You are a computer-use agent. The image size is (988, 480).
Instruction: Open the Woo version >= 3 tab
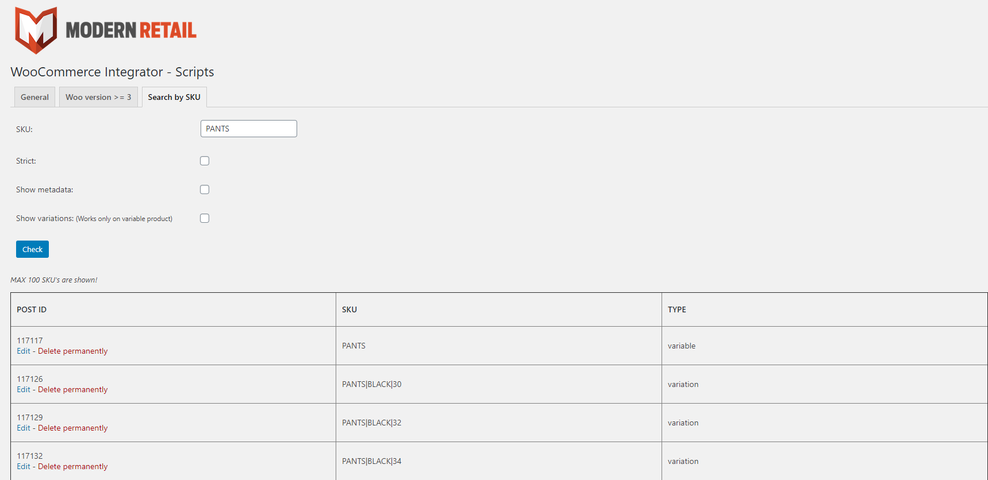98,97
